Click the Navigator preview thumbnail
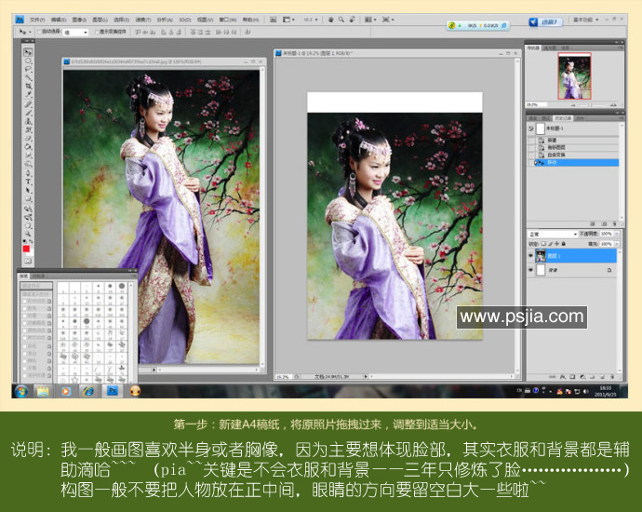The width and height of the screenshot is (642, 512). (x=574, y=75)
